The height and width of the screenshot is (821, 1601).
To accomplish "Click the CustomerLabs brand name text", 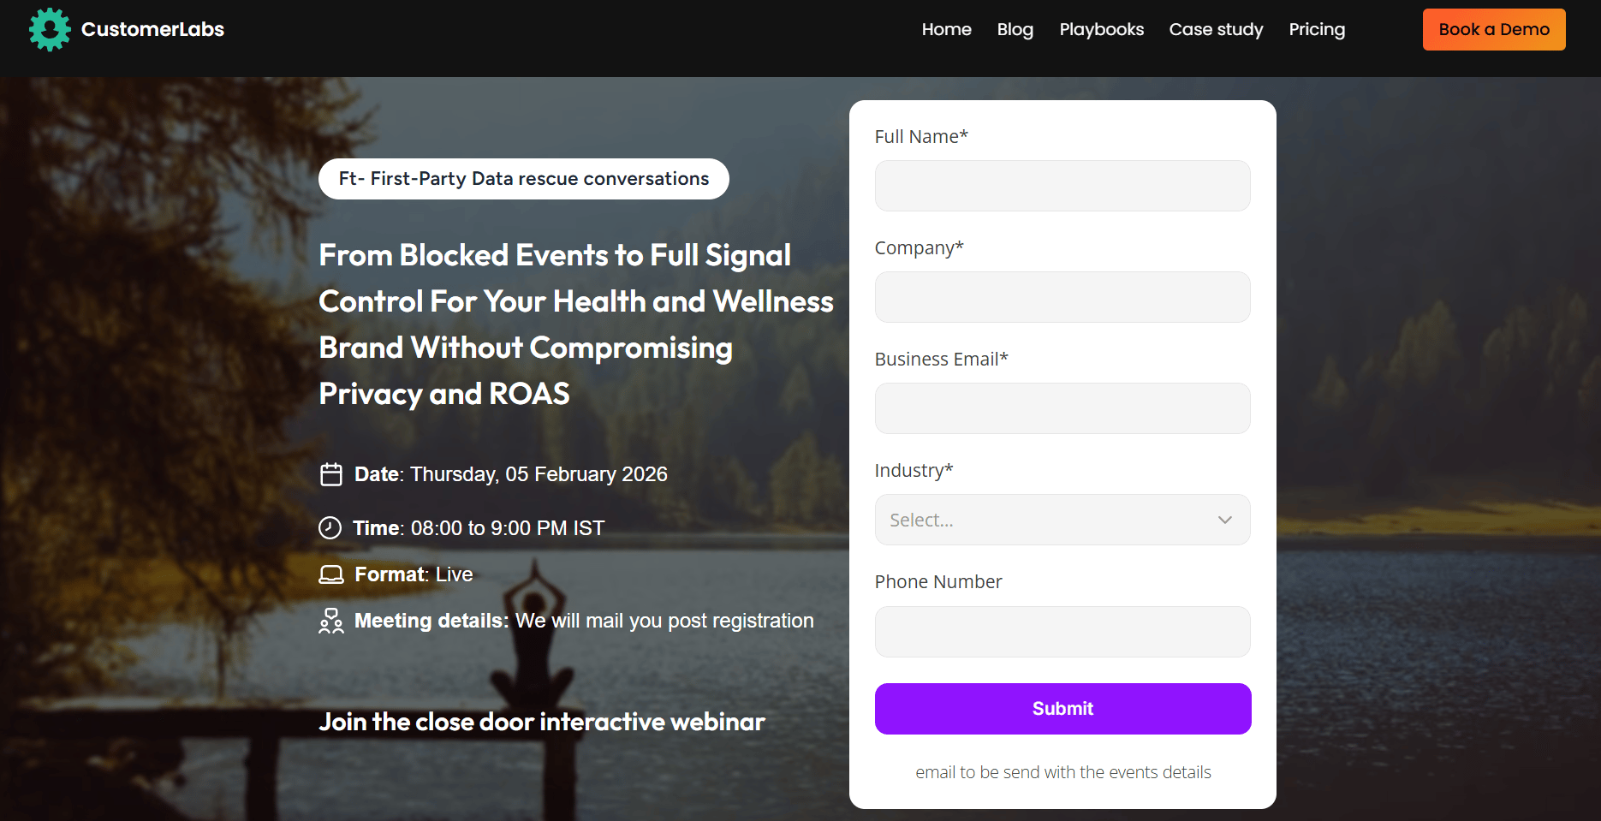I will click(x=152, y=29).
